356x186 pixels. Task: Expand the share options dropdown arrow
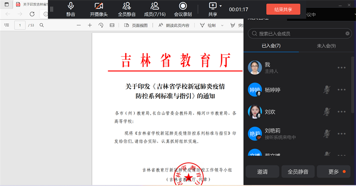pyautogui.click(x=222, y=6)
